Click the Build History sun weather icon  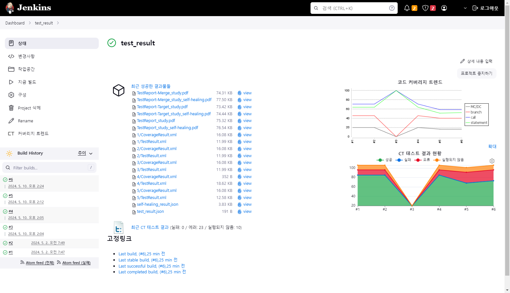pos(9,154)
